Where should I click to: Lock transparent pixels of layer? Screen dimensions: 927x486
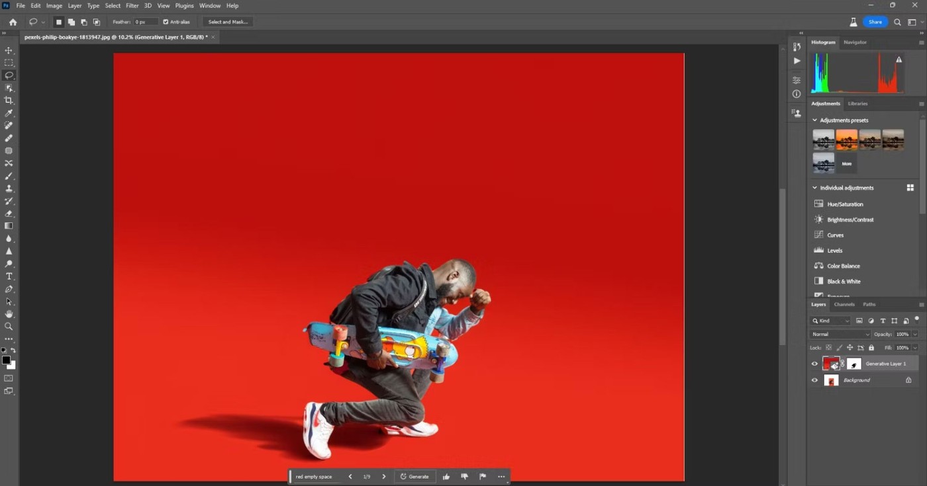[828, 348]
